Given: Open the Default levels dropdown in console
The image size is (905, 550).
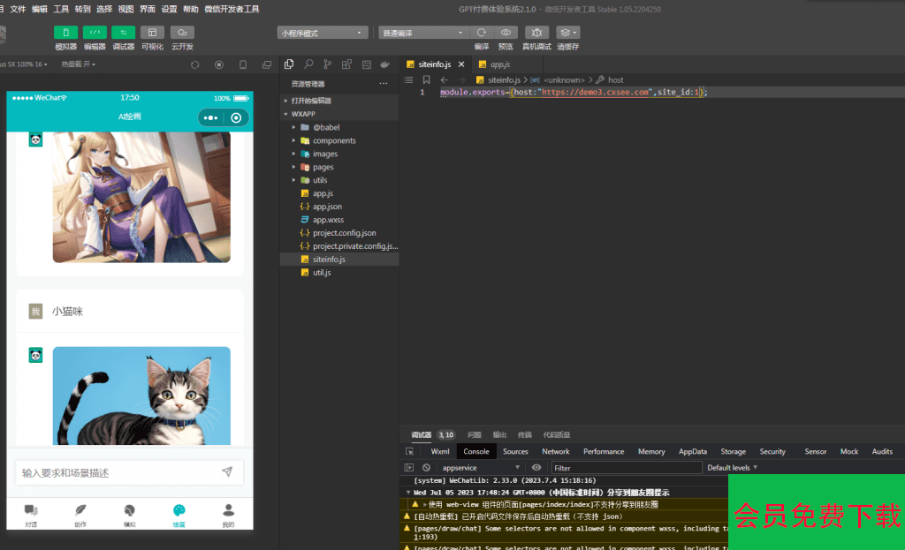Looking at the screenshot, I should (732, 467).
